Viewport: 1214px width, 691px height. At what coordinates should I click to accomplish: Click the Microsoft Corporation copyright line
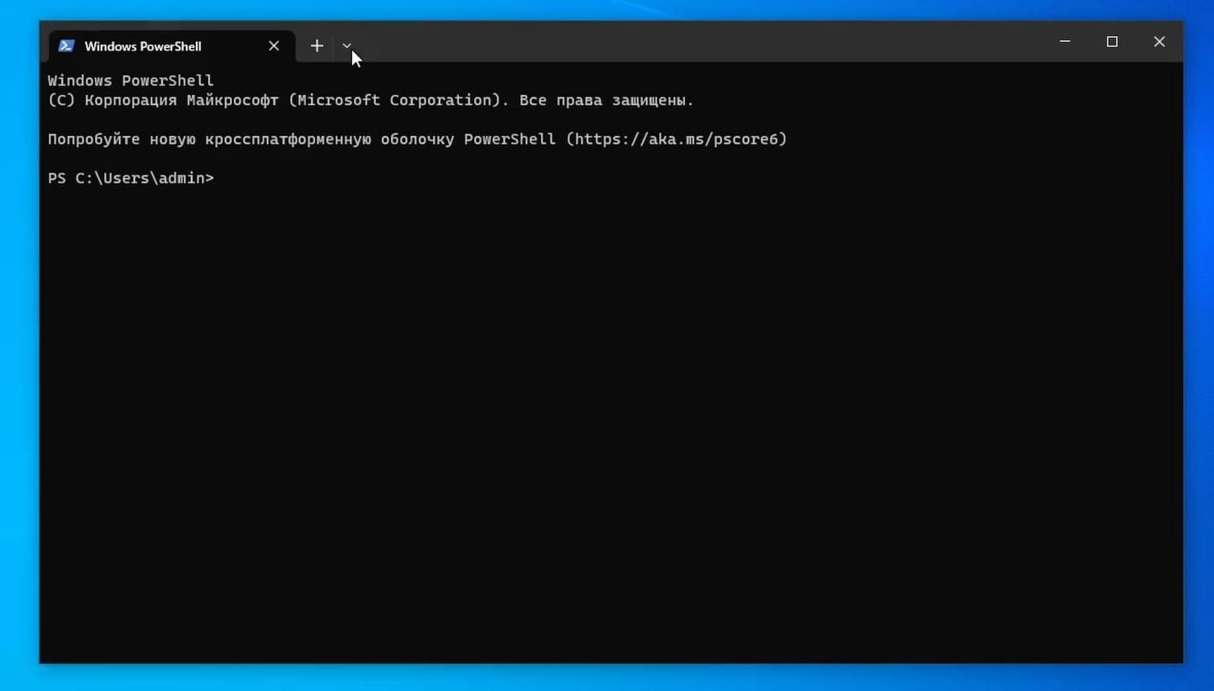[371, 100]
